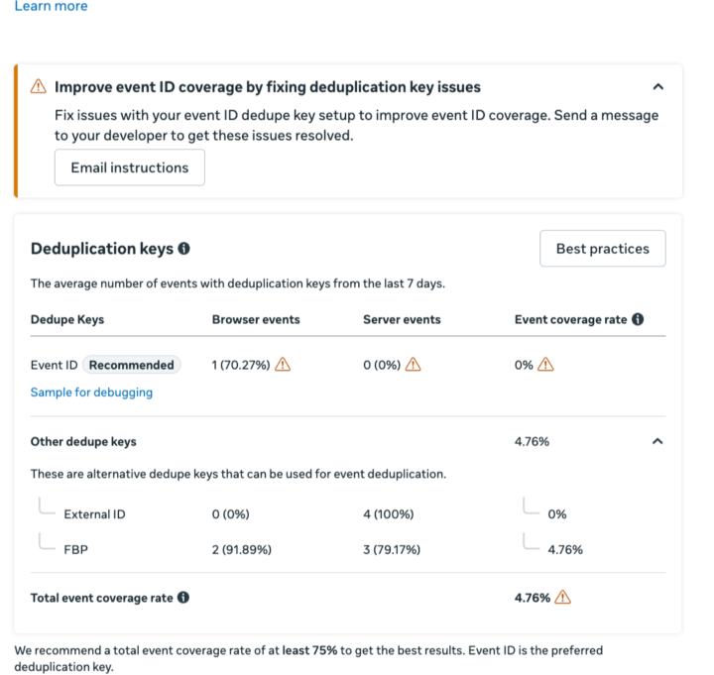714x675 pixels.
Task: Click the Recommended badge next to Event ID
Action: [132, 365]
